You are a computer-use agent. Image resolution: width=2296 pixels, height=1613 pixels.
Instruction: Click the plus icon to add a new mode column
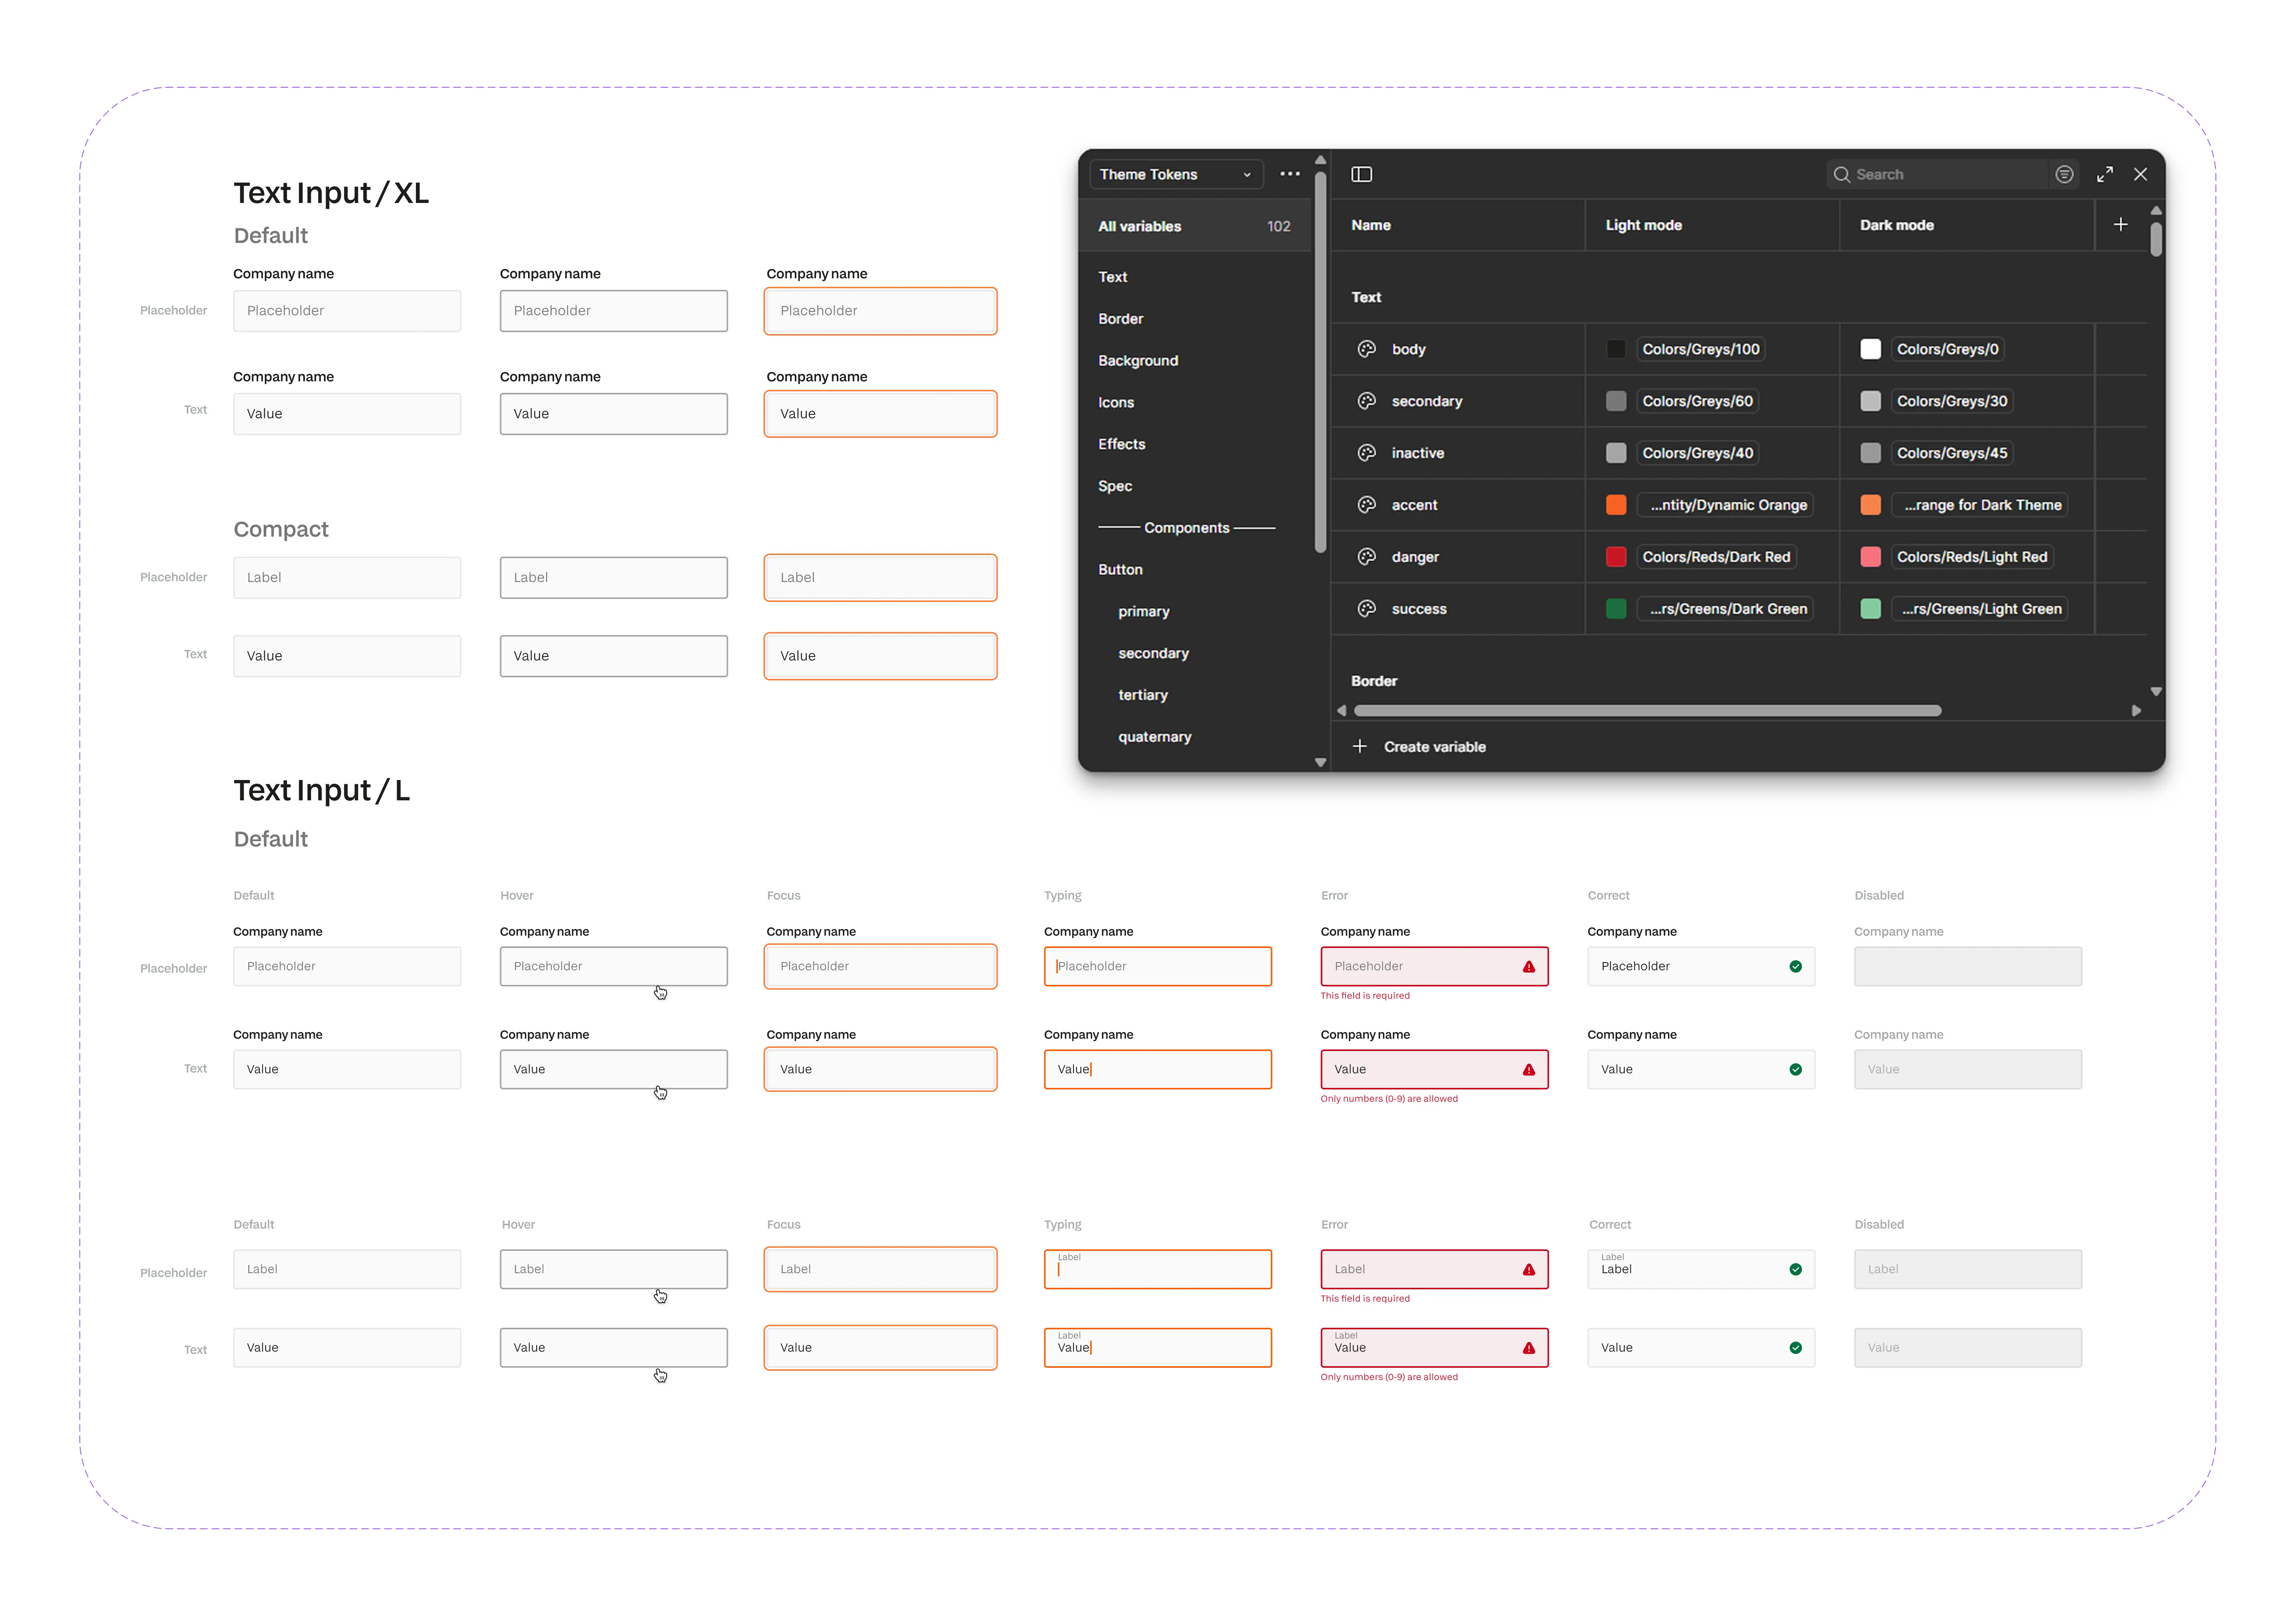pyautogui.click(x=2121, y=225)
